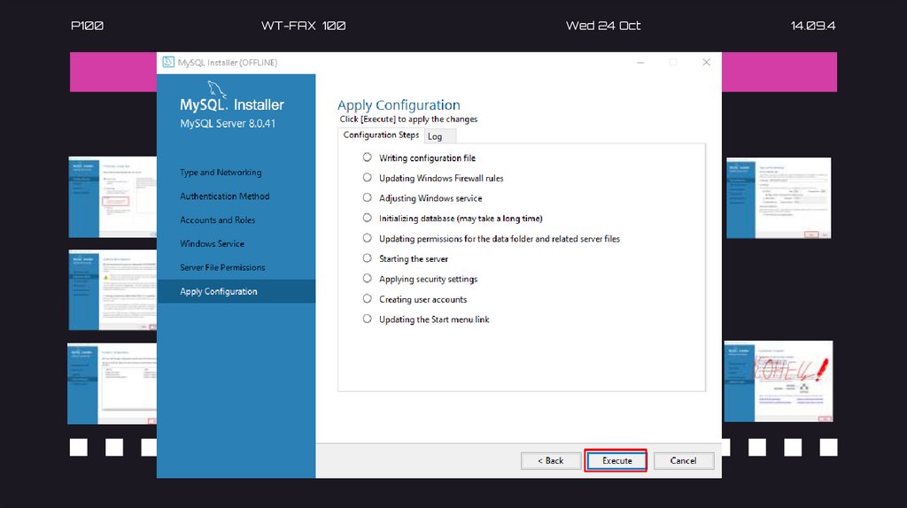This screenshot has height=508, width=907.
Task: Go back with the < Back button
Action: click(x=551, y=460)
